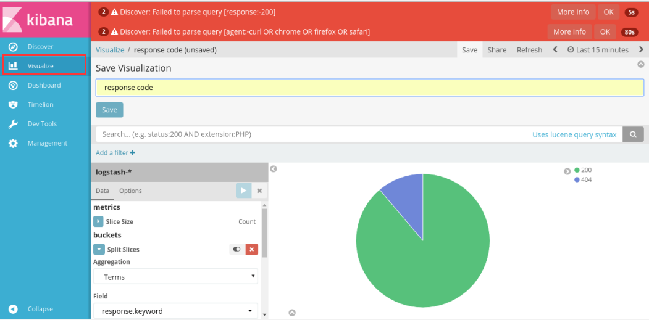The width and height of the screenshot is (649, 320).
Task: Open Management gear in sidebar
Action: point(13,143)
